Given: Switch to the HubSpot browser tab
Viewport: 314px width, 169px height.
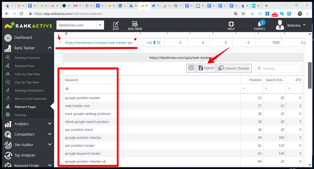Looking at the screenshot, I should click(21, 6).
